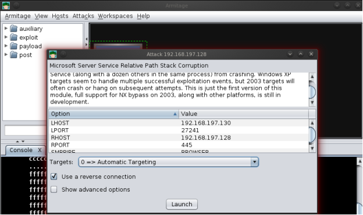Viewport: 363px width, 215px height.
Task: Click the module search input field
Action: (x=26, y=131)
